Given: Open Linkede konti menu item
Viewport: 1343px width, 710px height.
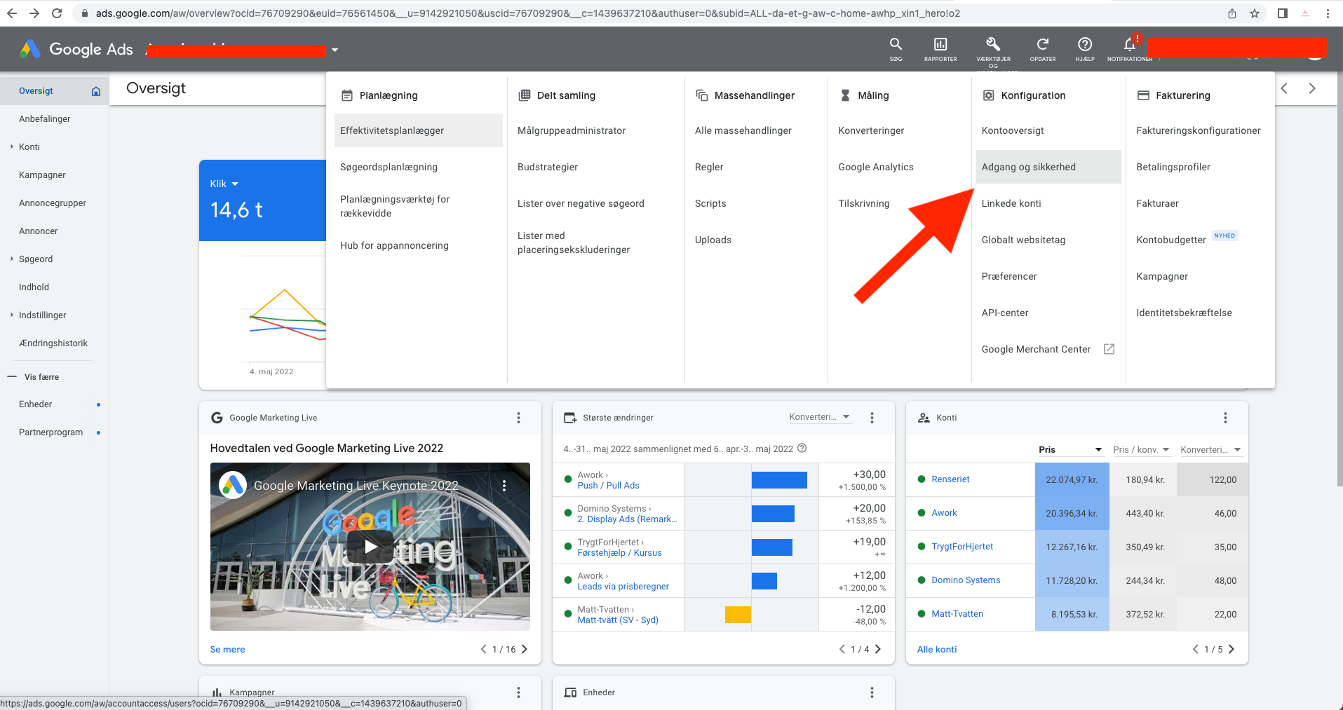Looking at the screenshot, I should [1011, 203].
